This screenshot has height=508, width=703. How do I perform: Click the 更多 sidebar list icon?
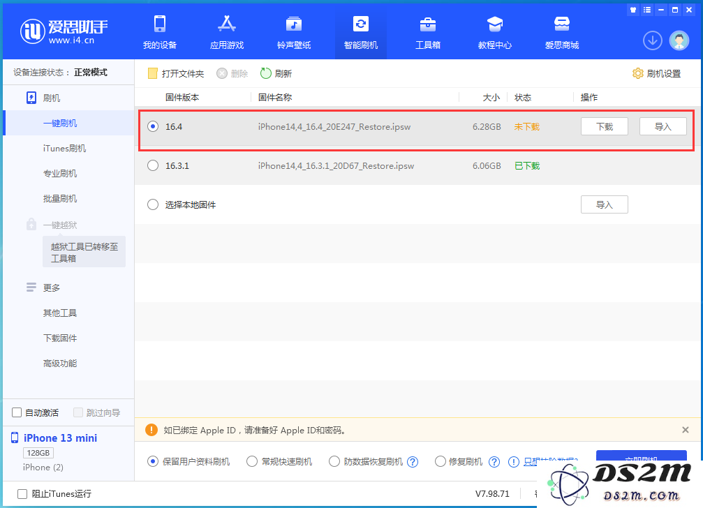click(31, 287)
